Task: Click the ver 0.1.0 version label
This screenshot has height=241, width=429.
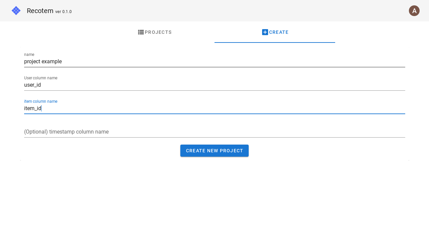Action: pyautogui.click(x=63, y=12)
